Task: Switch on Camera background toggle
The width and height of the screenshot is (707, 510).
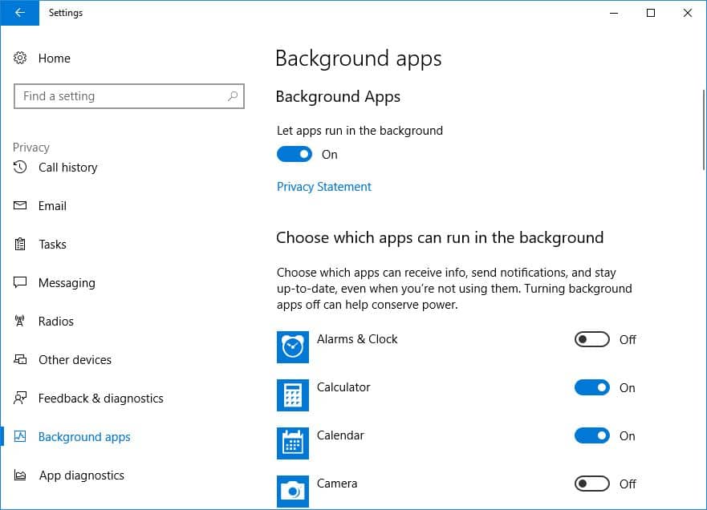Action: click(592, 484)
